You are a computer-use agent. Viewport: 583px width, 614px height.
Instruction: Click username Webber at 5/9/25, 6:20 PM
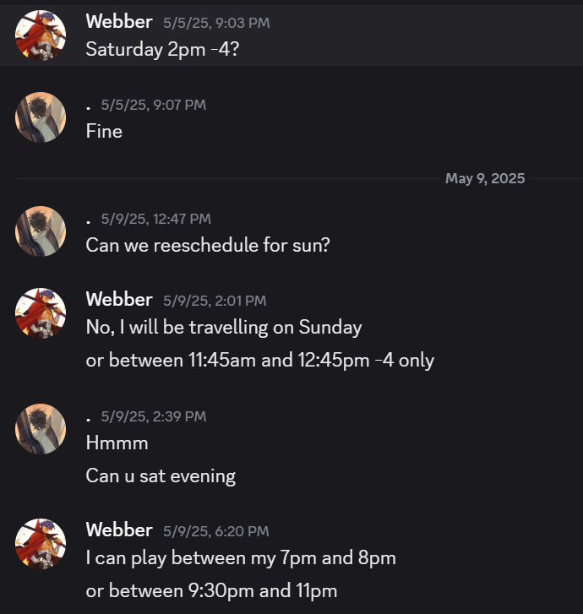[119, 530]
